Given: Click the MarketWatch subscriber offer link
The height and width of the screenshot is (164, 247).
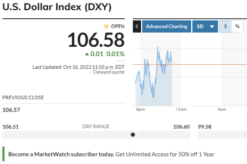Looking at the screenshot, I should [111, 154].
